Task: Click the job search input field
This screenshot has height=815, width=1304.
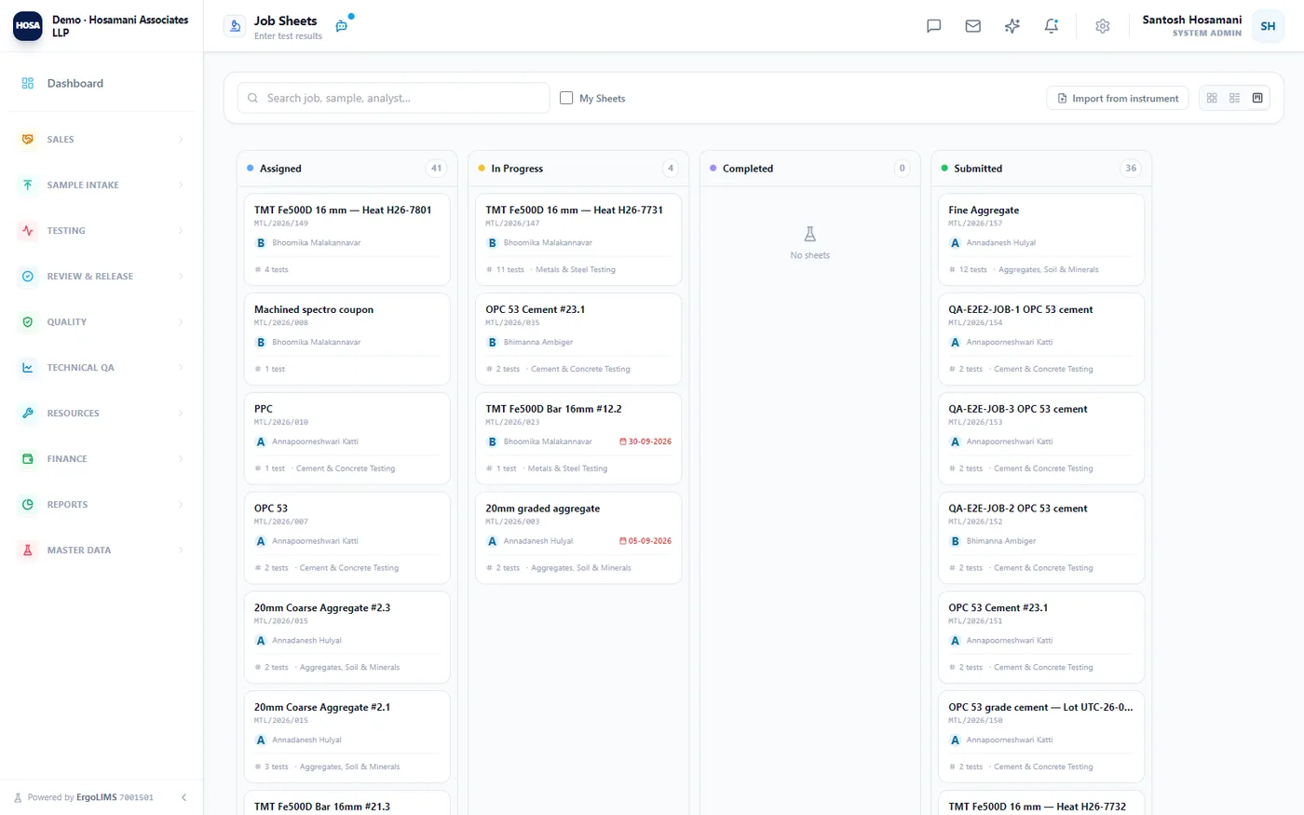Action: coord(393,98)
